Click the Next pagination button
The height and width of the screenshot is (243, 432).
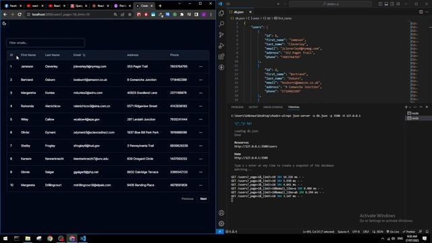[203, 198]
